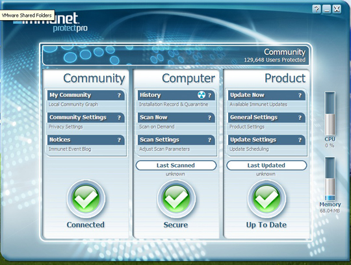This screenshot has height=265, width=351.
Task: Open Notices
Action: coord(86,140)
